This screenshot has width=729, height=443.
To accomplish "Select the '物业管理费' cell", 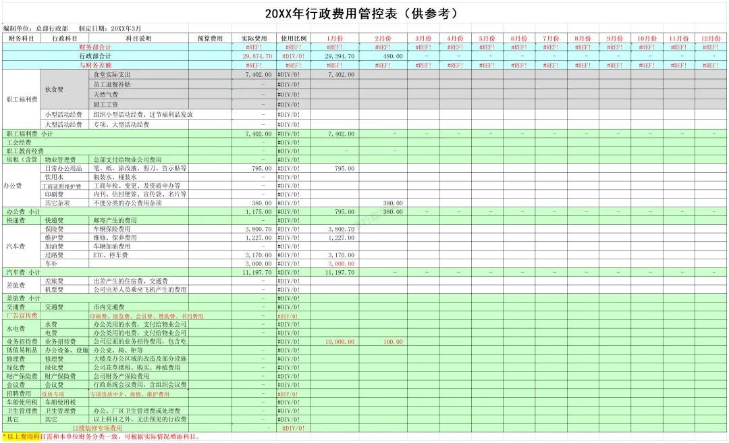I will click(65, 159).
